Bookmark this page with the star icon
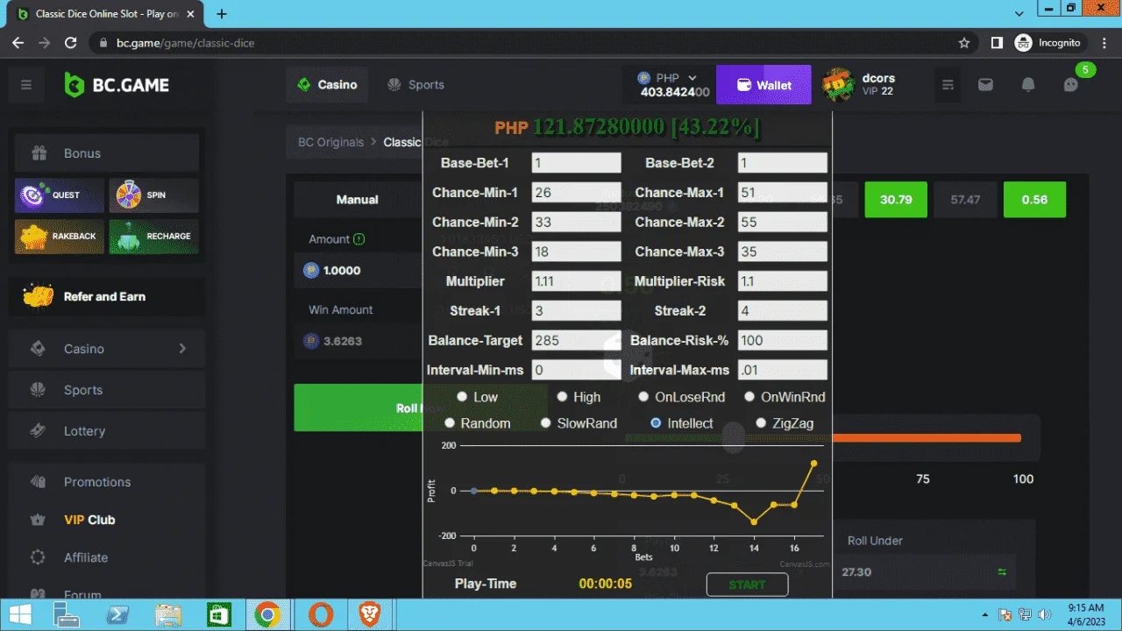Viewport: 1122px width, 631px height. 964,42
